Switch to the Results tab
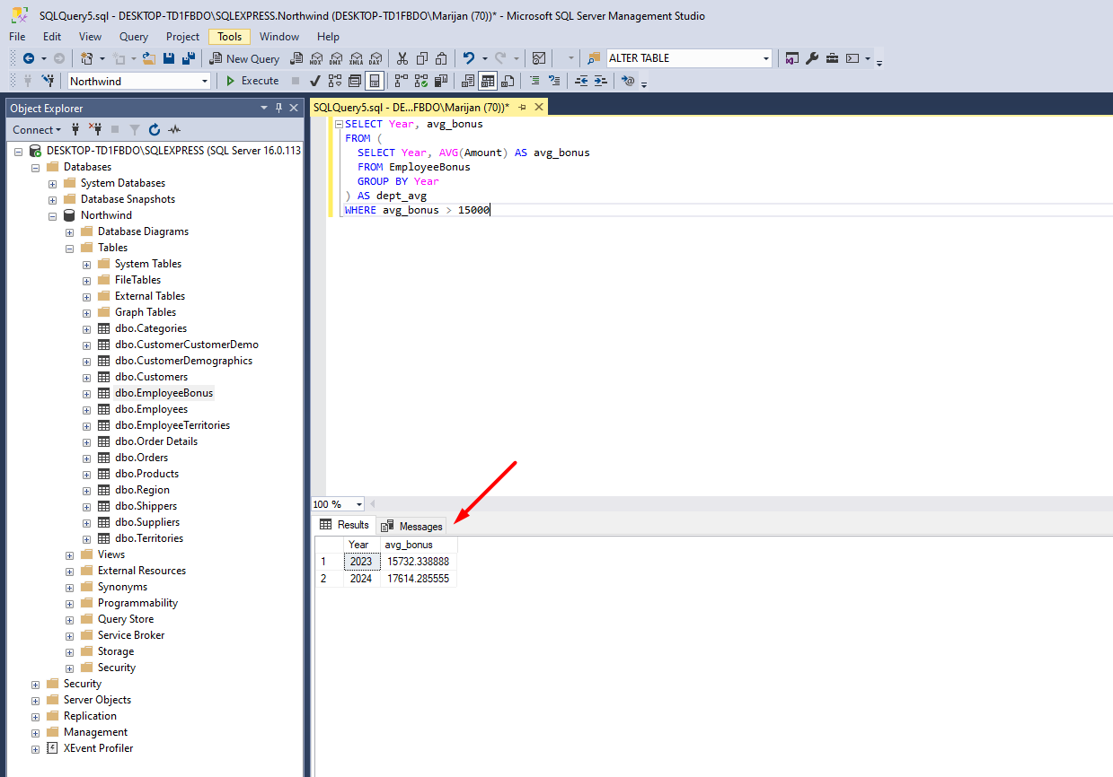Viewport: 1113px width, 777px height. point(344,525)
